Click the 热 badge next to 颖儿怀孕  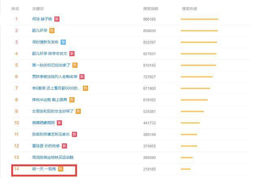coord(52,30)
